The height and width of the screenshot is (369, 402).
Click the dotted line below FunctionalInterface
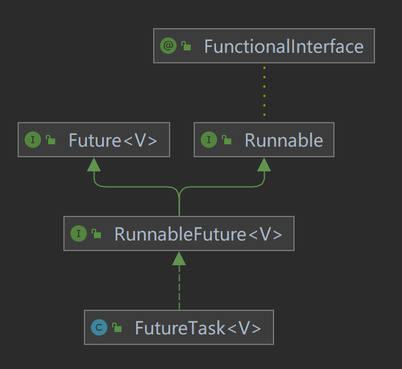point(264,92)
